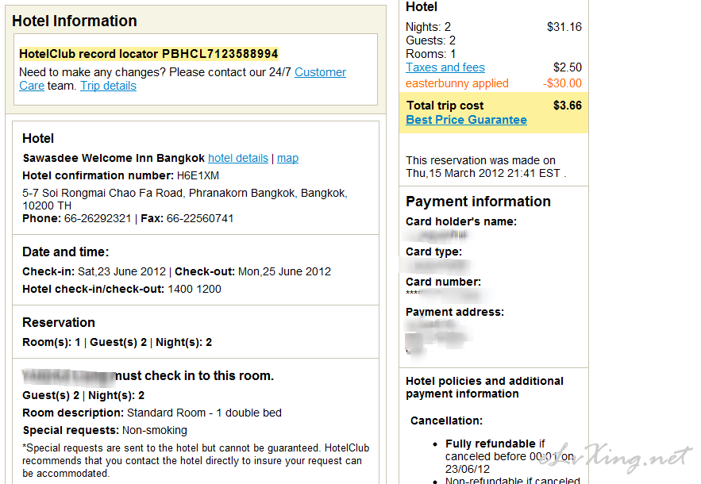View hotel details for Sawasdee Welcome Inn
This screenshot has height=484, width=701.
(x=238, y=158)
